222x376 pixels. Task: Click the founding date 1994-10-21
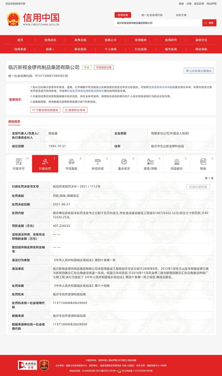(57, 146)
